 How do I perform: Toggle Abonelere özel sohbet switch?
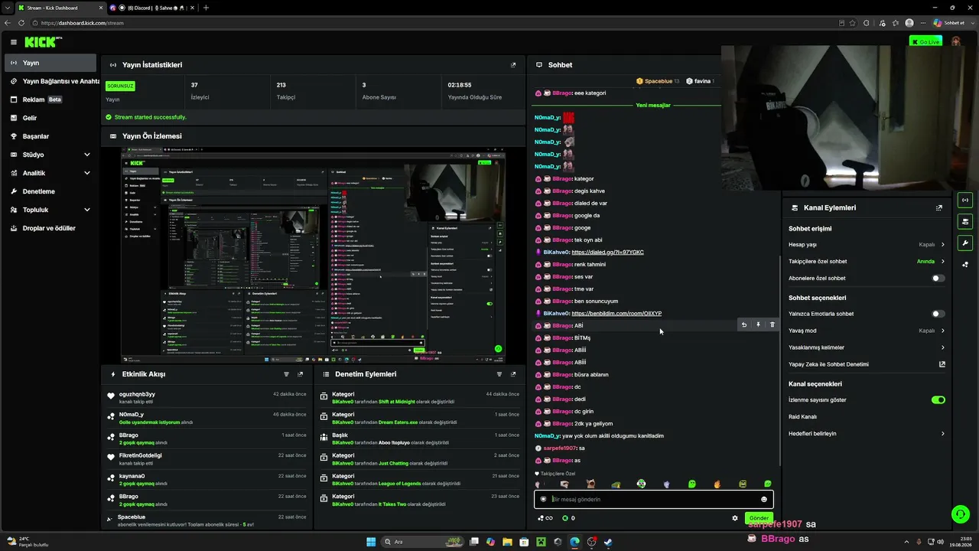(x=938, y=279)
